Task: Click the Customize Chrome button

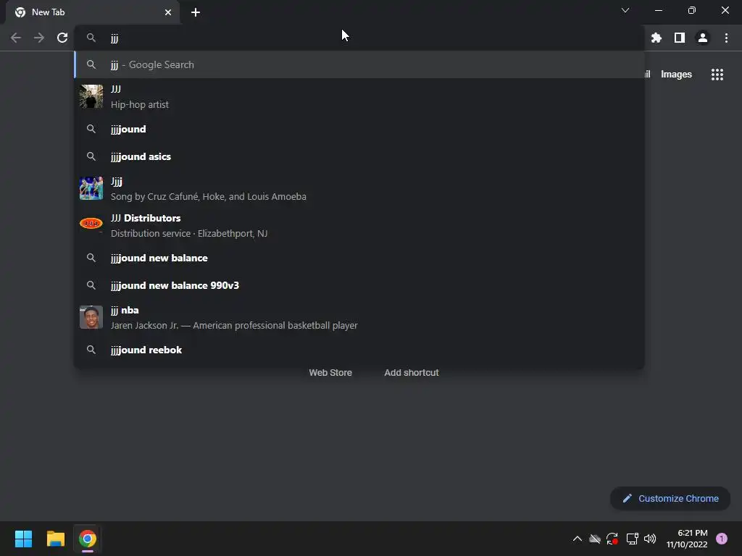Action: point(670,498)
